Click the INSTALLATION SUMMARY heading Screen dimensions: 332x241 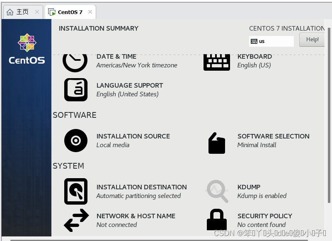pyautogui.click(x=99, y=28)
